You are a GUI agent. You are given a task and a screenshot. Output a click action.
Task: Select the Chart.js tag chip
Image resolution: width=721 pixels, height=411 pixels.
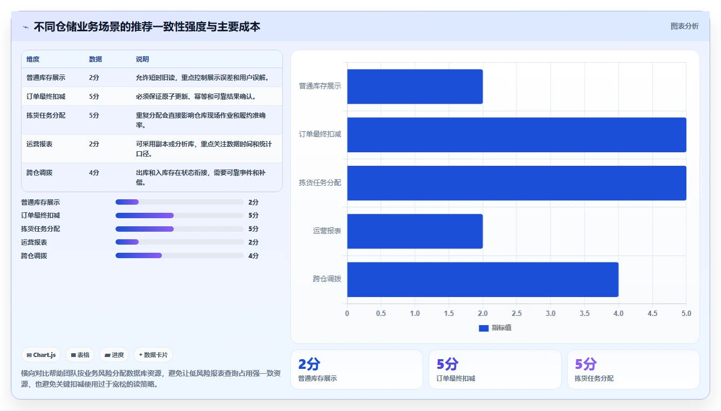[x=41, y=355]
